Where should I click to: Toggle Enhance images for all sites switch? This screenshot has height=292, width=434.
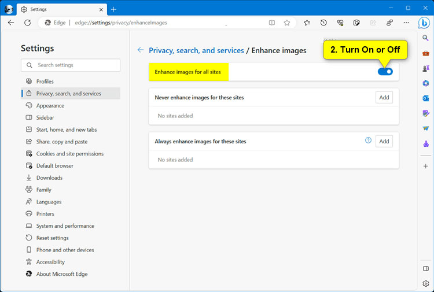coord(385,72)
